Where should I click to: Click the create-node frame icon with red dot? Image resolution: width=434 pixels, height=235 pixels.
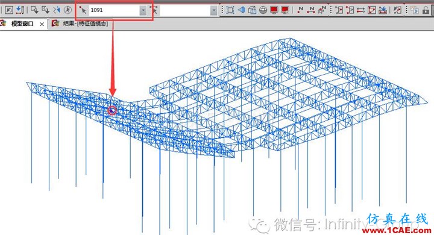tap(339, 10)
